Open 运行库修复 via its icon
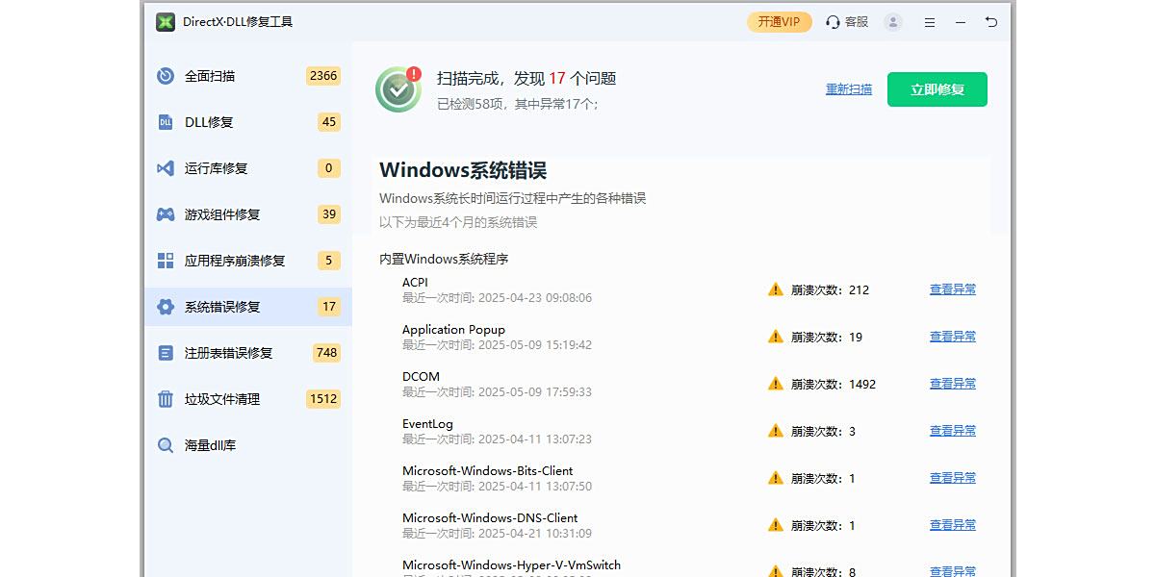1155x577 pixels. [x=166, y=168]
